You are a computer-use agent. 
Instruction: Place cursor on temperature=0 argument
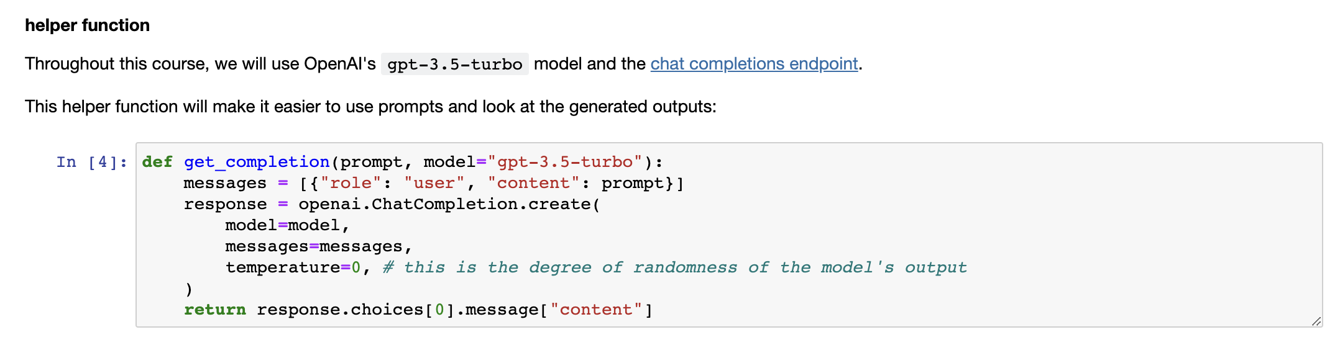pyautogui.click(x=293, y=268)
